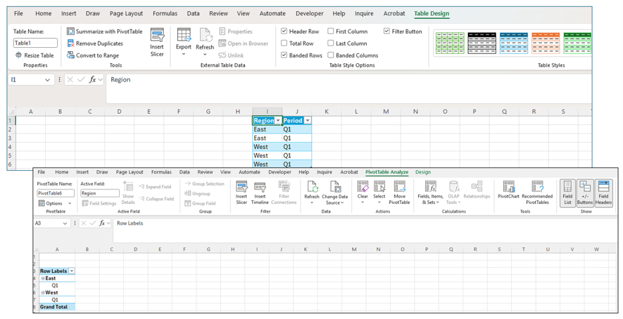623x319 pixels.
Task: Collapse the East group in pivot table
Action: click(43, 278)
